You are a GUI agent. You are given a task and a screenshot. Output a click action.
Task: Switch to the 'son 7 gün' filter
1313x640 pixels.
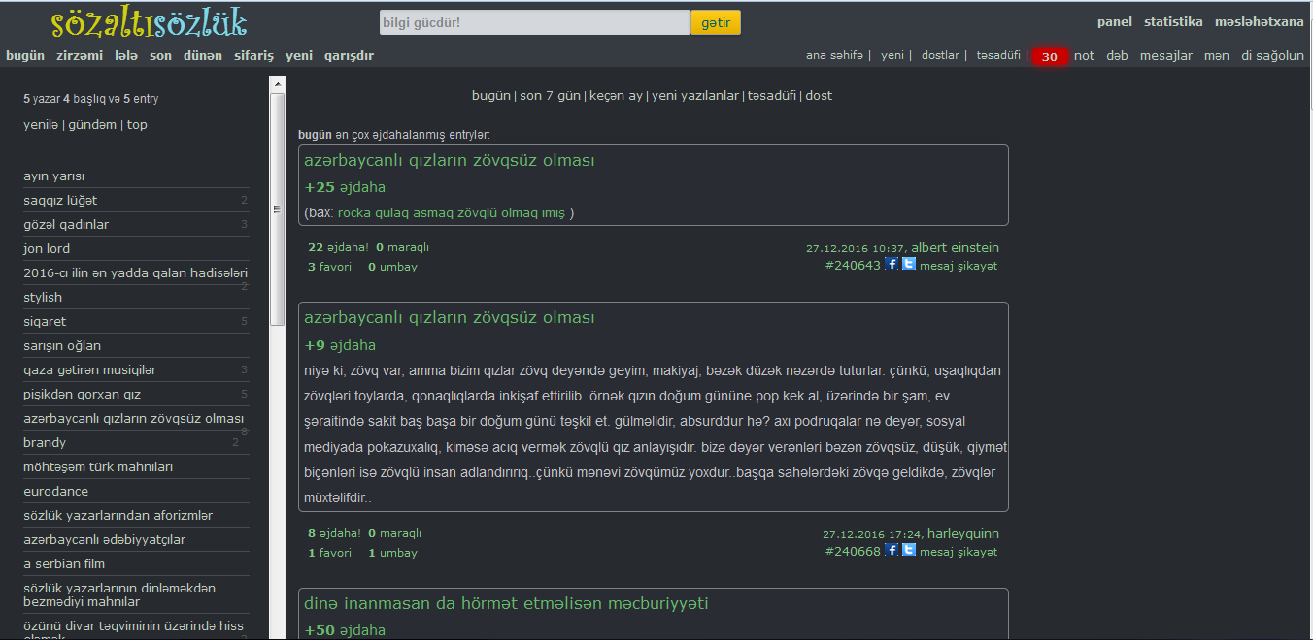550,96
